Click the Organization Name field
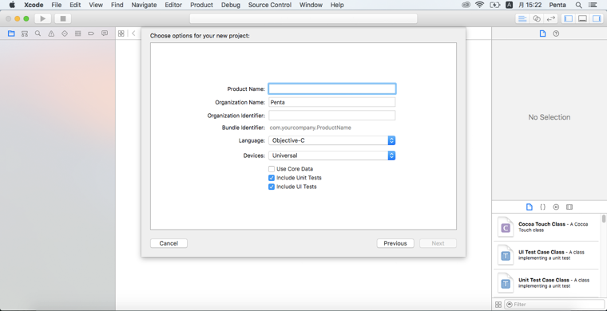607x311 pixels. [332, 102]
